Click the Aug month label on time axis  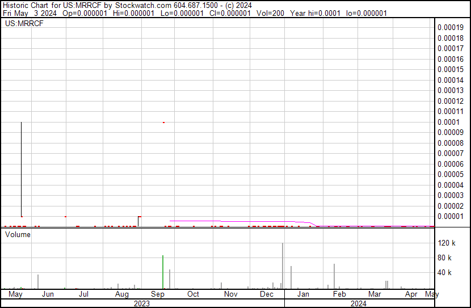click(121, 294)
